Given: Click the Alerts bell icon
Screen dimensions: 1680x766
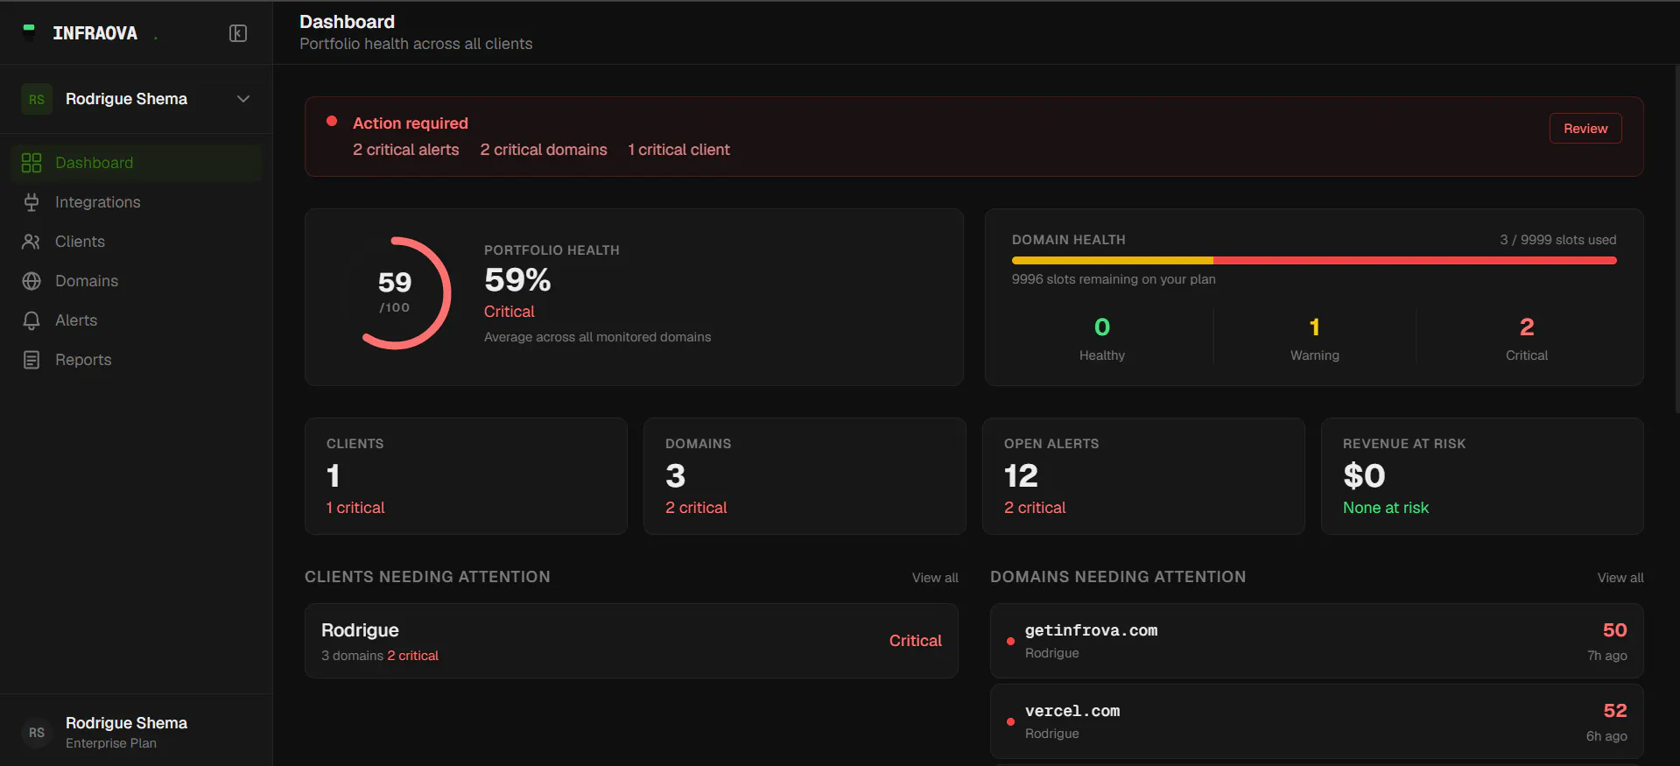Looking at the screenshot, I should coord(32,320).
